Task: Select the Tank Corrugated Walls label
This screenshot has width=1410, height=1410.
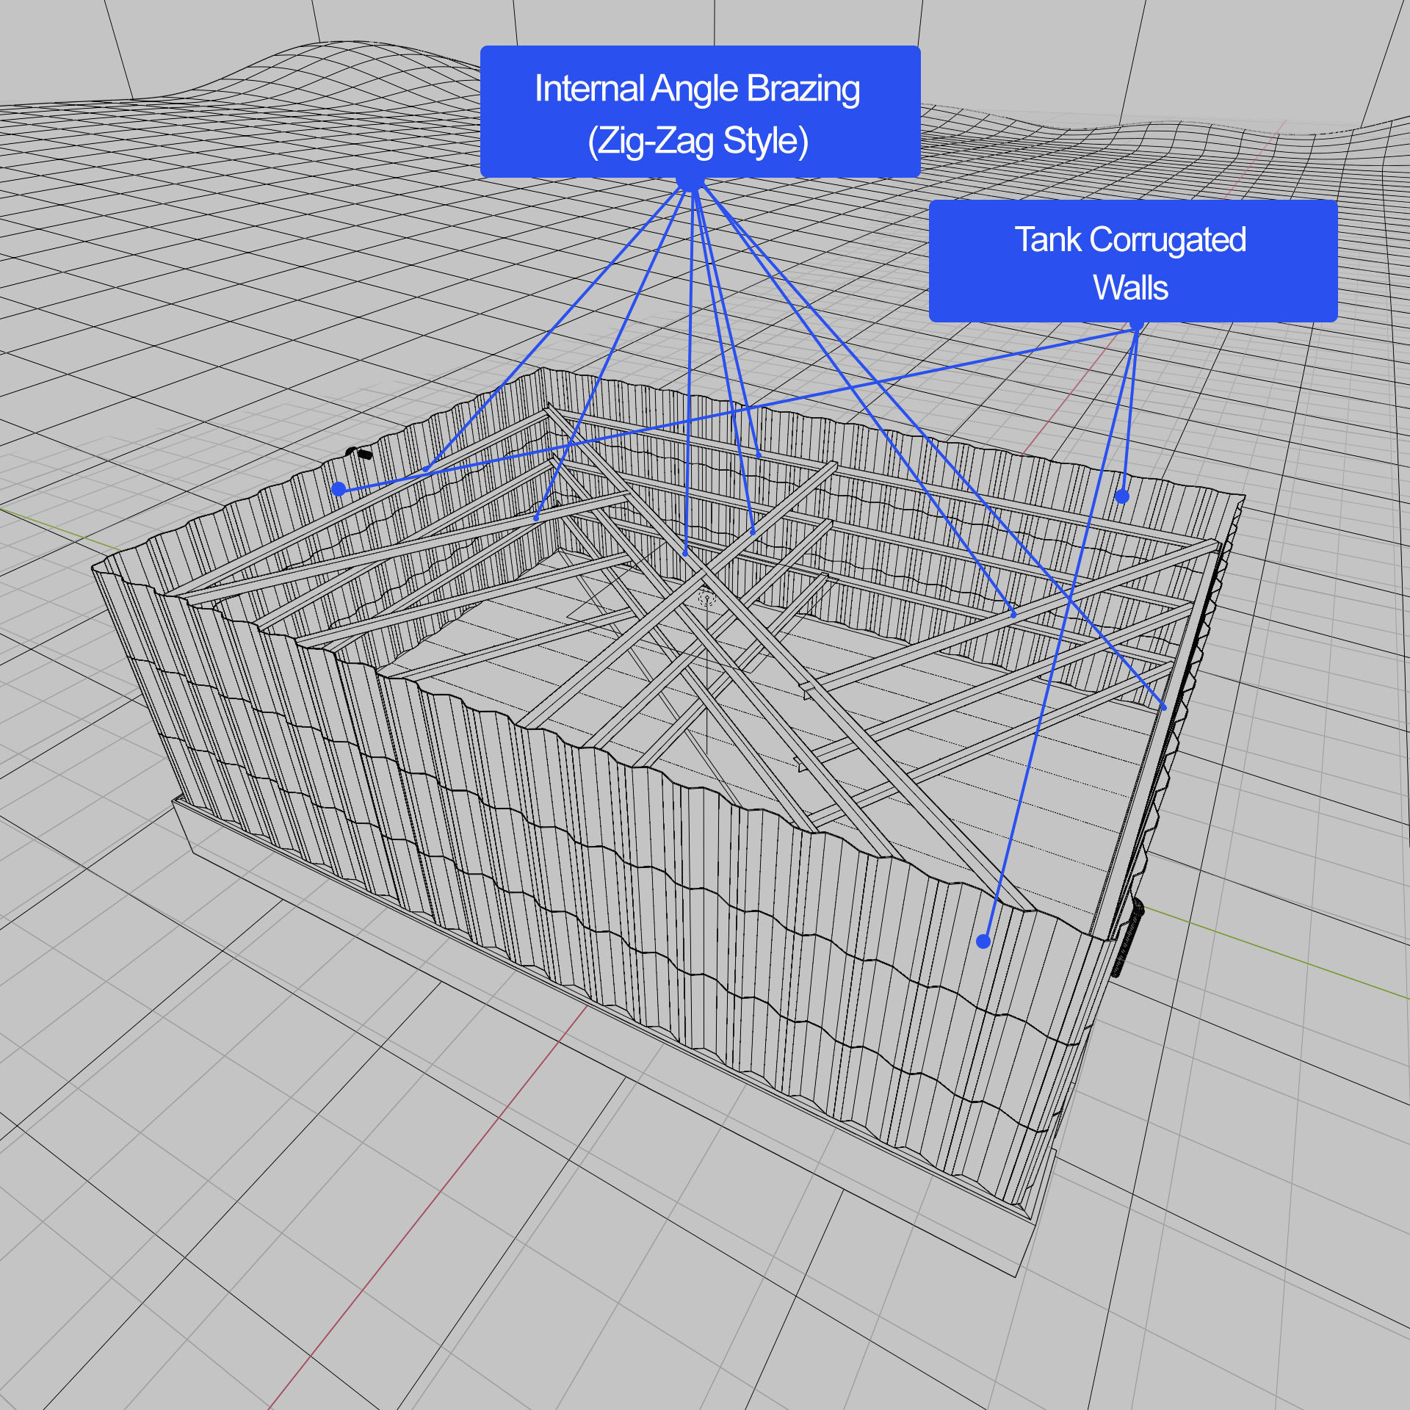Action: [x=1133, y=261]
